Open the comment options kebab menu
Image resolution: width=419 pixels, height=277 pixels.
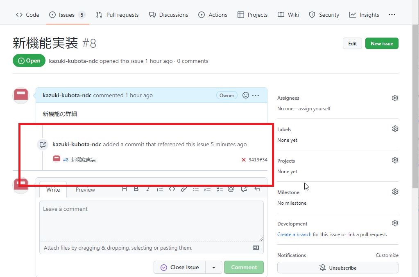pyautogui.click(x=256, y=95)
